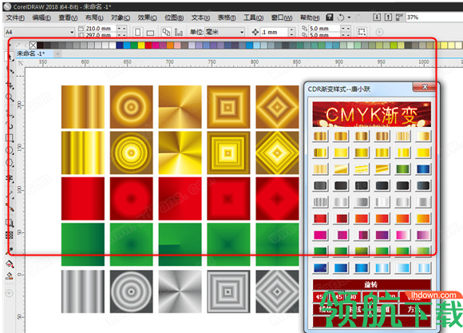This screenshot has height=333, width=463.
Task: Open the 工具(O) menu
Action: (253, 18)
